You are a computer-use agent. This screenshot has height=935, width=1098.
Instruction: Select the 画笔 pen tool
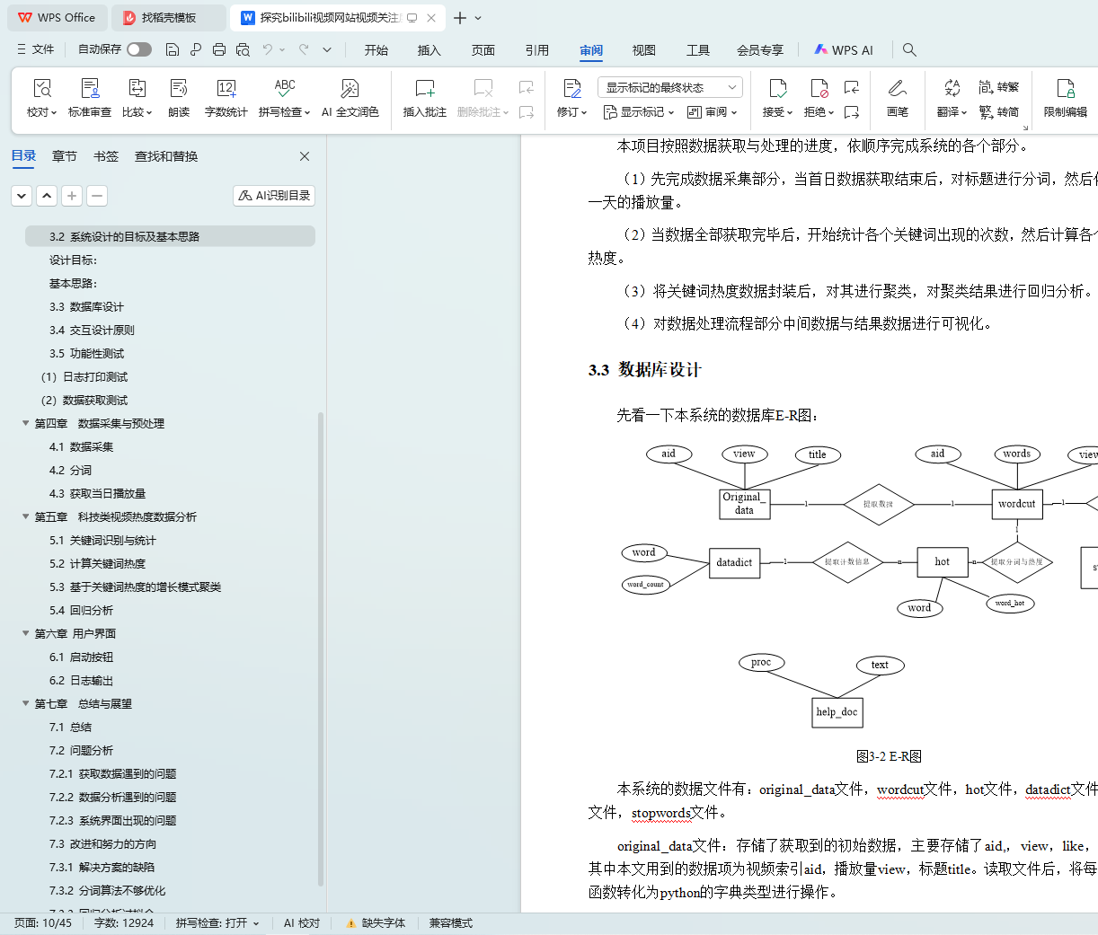click(x=897, y=89)
